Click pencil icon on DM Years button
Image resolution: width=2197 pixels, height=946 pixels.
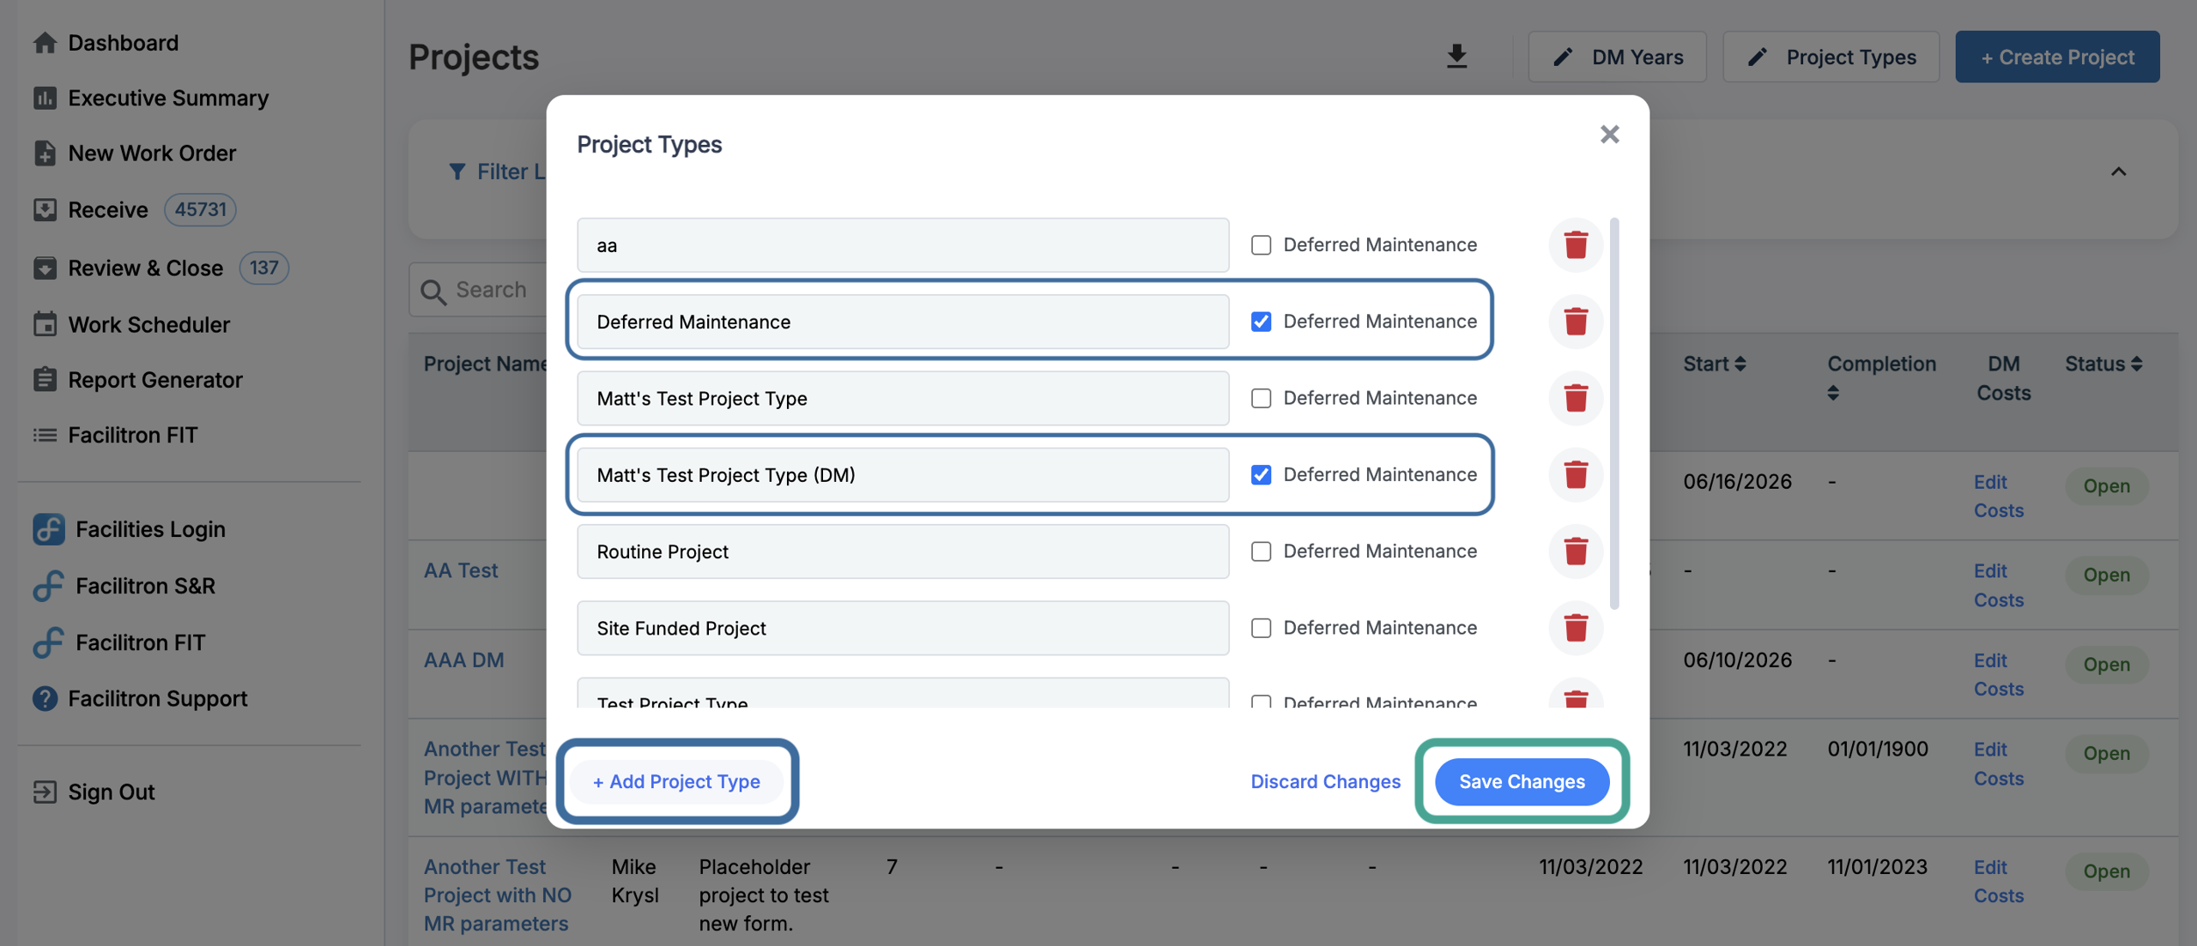coord(1563,57)
